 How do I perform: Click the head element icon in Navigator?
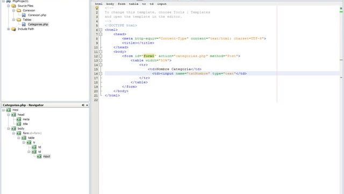coord(13,115)
